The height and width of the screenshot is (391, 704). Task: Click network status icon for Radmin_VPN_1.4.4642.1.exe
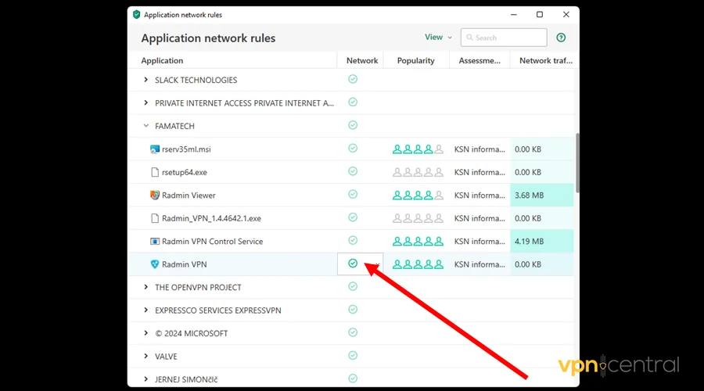[353, 217]
